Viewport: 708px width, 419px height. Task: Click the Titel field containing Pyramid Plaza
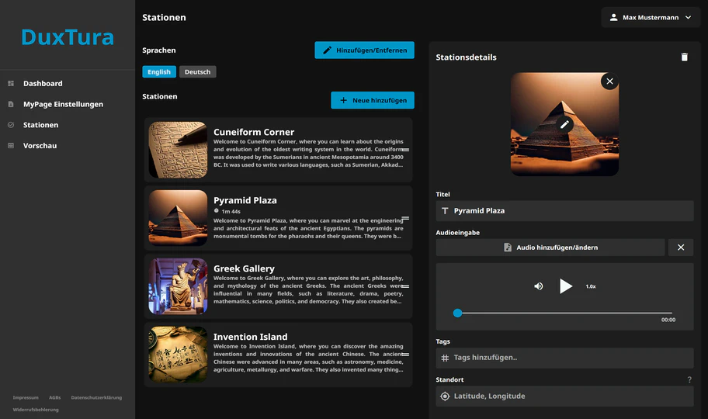pos(564,211)
